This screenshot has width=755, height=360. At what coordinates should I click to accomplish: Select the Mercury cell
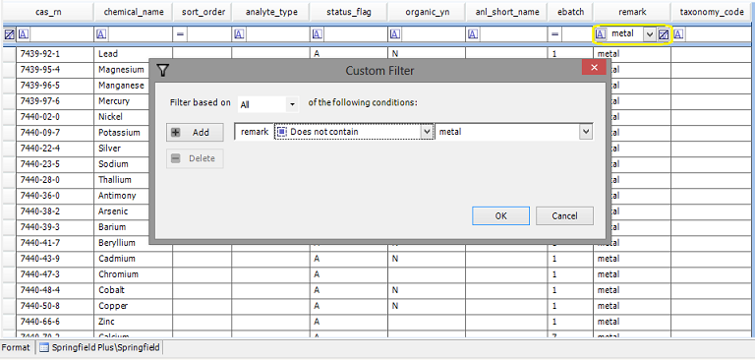click(121, 101)
